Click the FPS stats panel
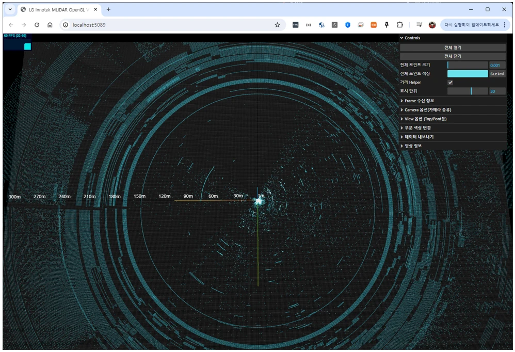This screenshot has height=352, width=515. coord(17,42)
